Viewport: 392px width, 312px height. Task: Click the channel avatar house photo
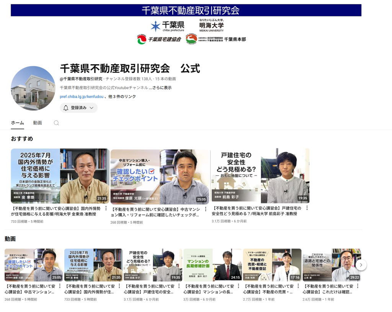pos(33,88)
